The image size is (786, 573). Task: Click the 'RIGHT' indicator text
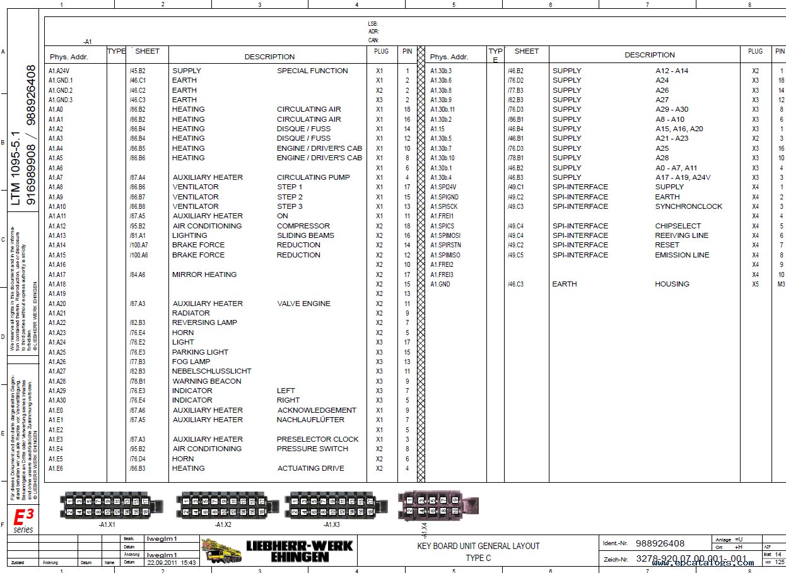click(288, 400)
